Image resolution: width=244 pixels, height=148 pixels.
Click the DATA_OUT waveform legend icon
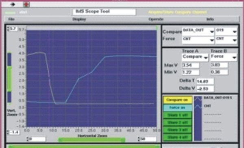(198, 99)
